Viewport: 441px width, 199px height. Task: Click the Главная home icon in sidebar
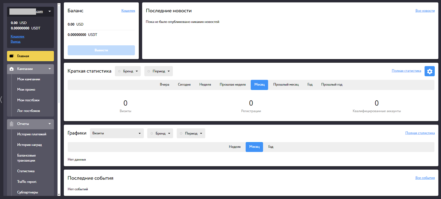pyautogui.click(x=12, y=56)
